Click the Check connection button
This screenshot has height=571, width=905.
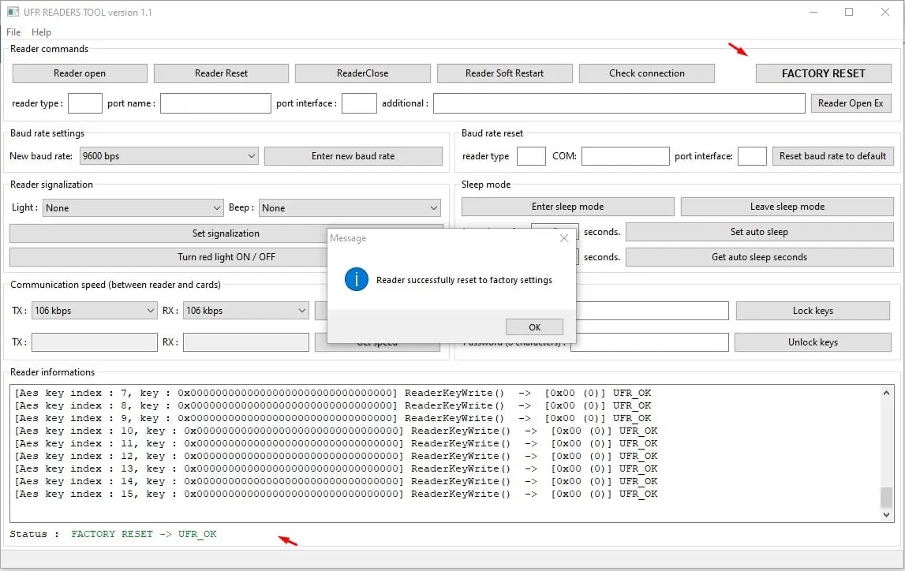(646, 73)
